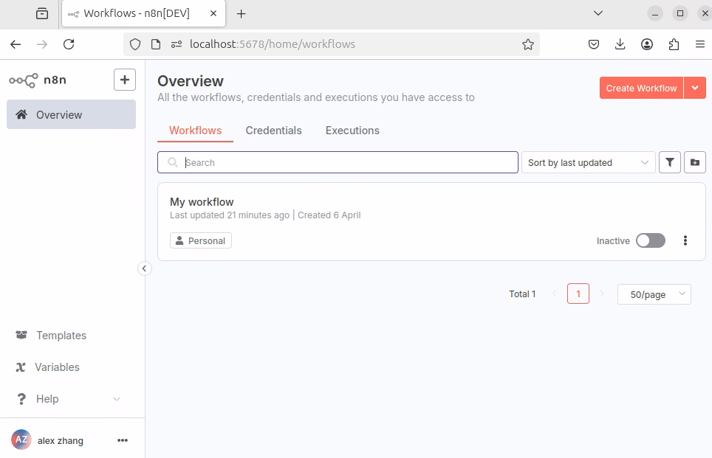Click the next page arrow
Screen dimensions: 712x458
click(x=602, y=294)
